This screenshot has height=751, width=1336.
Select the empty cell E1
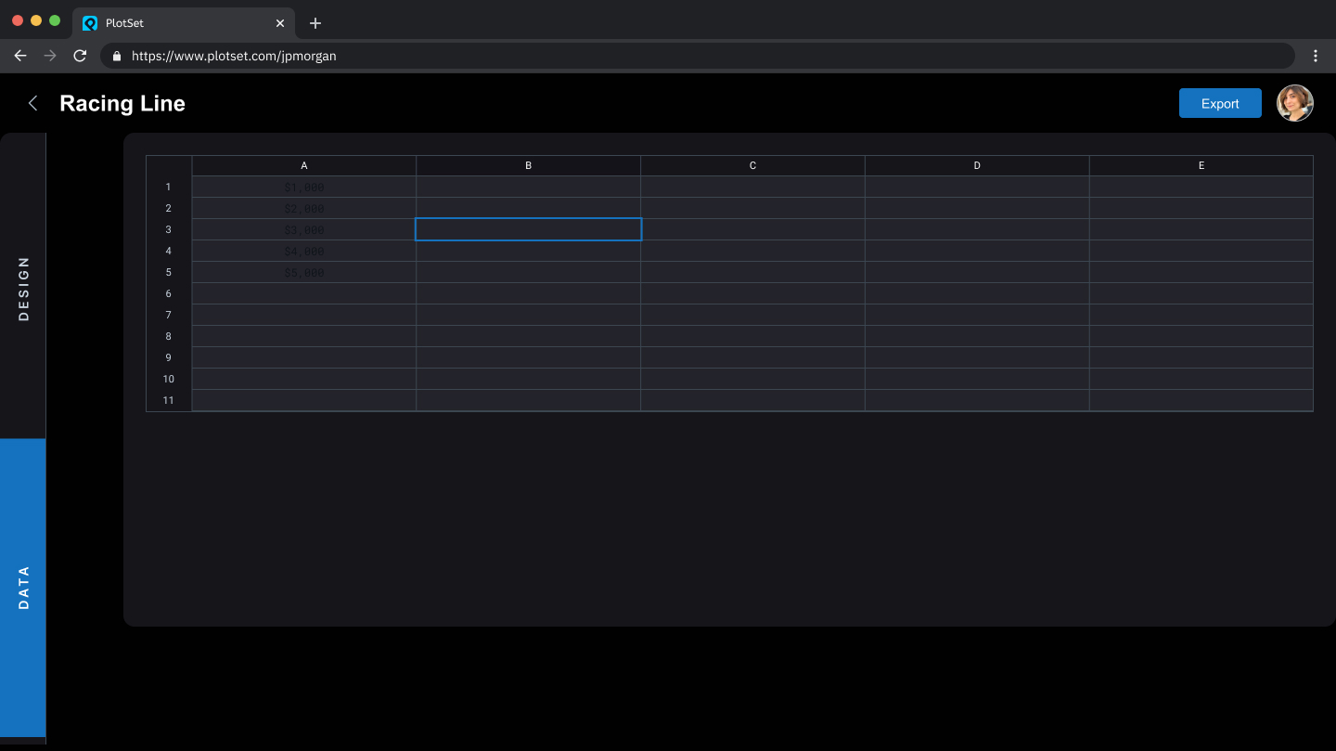1201,186
